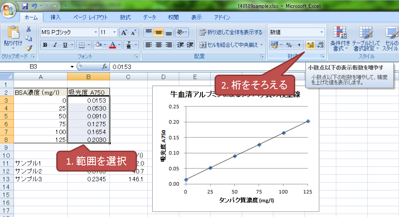Click the Cut scissors icon
Image resolution: width=399 pixels, height=217 pixels.
pyautogui.click(x=29, y=29)
